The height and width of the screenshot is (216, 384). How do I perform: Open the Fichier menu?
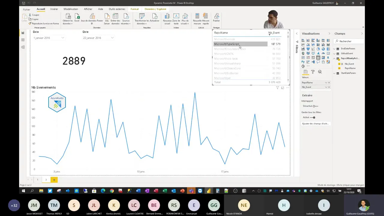pos(26,9)
